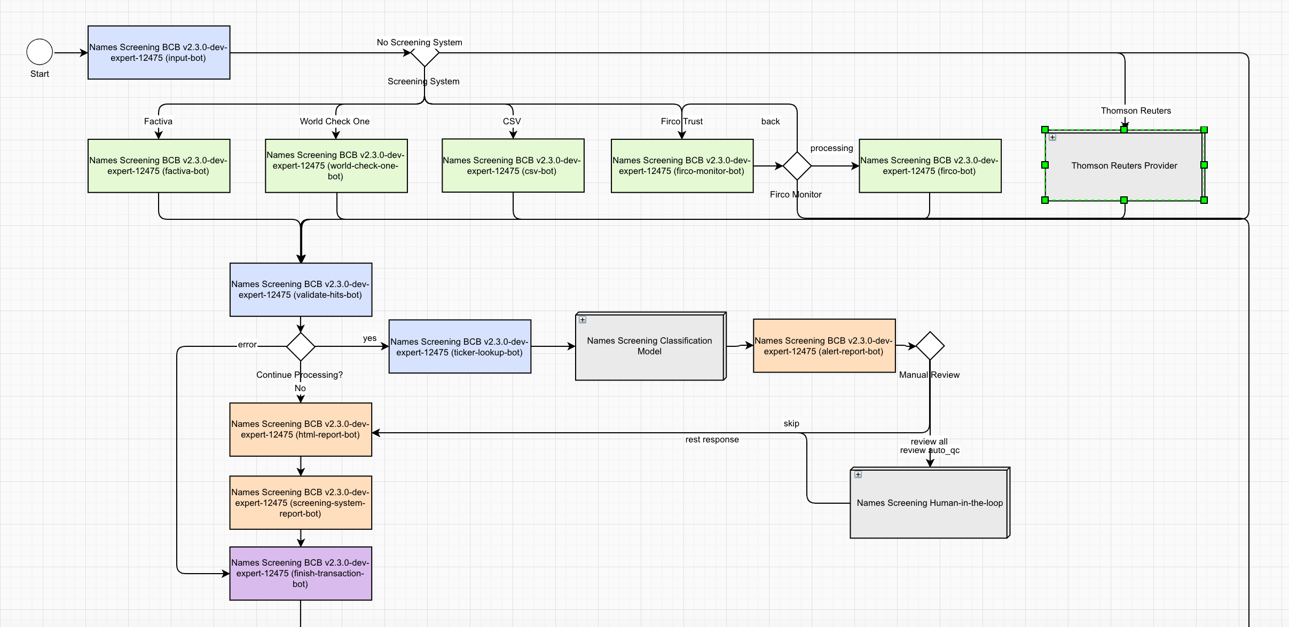Click the 'Screening System' label
This screenshot has height=627, width=1289.
coord(423,81)
